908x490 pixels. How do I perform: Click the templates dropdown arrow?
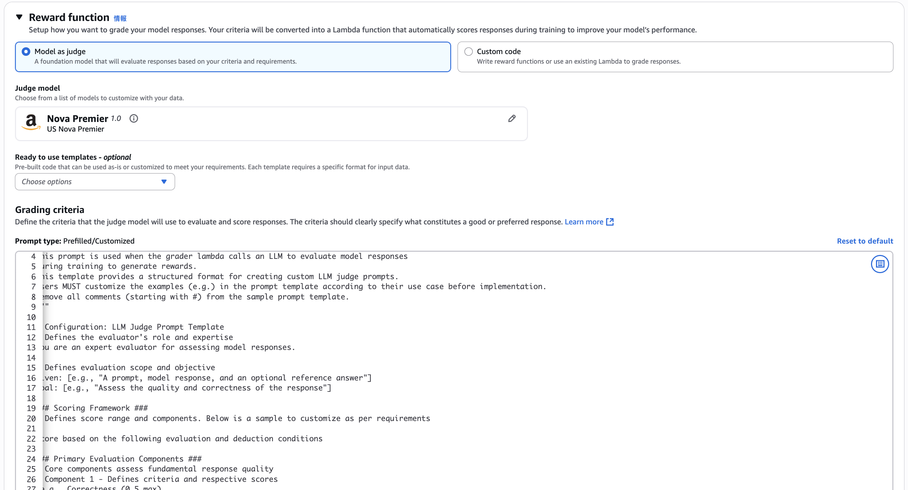tap(164, 182)
